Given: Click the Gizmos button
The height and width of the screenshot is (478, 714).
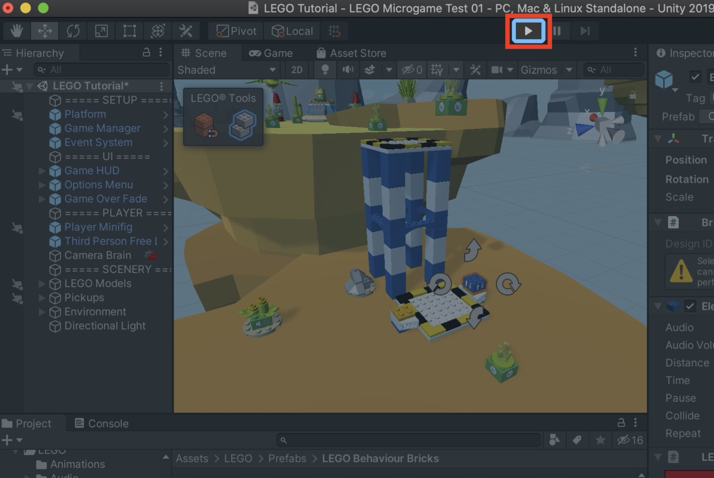Looking at the screenshot, I should click(x=539, y=70).
